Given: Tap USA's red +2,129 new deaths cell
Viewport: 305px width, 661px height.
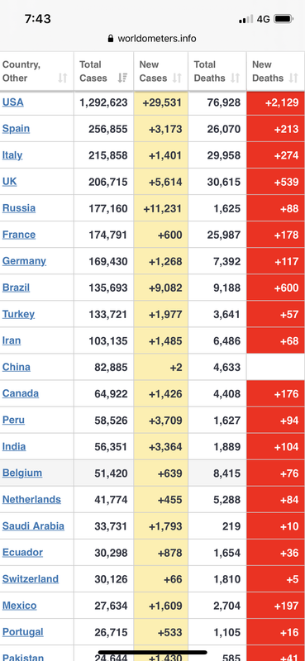Looking at the screenshot, I should tap(275, 102).
